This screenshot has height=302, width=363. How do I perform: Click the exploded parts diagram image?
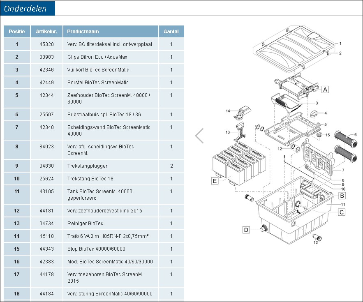tap(285, 135)
